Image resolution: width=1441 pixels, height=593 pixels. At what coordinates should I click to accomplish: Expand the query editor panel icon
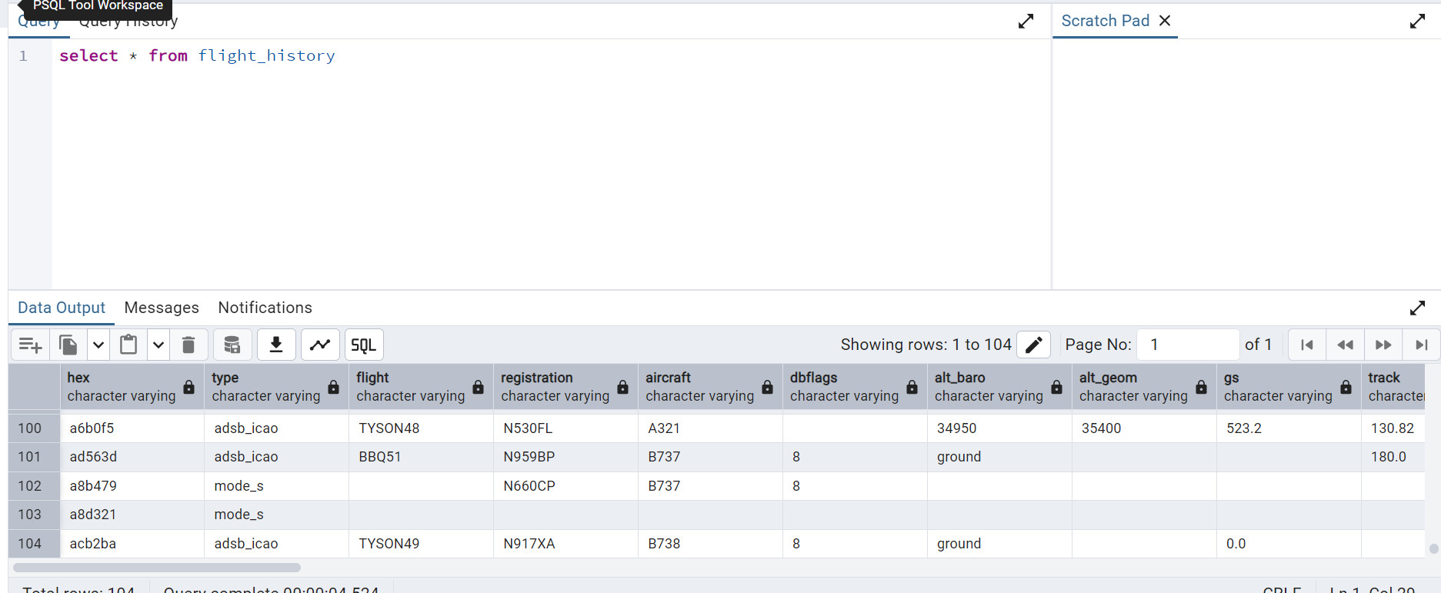[x=1026, y=22]
